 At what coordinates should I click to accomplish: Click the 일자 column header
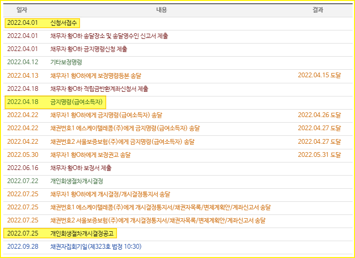[22, 10]
